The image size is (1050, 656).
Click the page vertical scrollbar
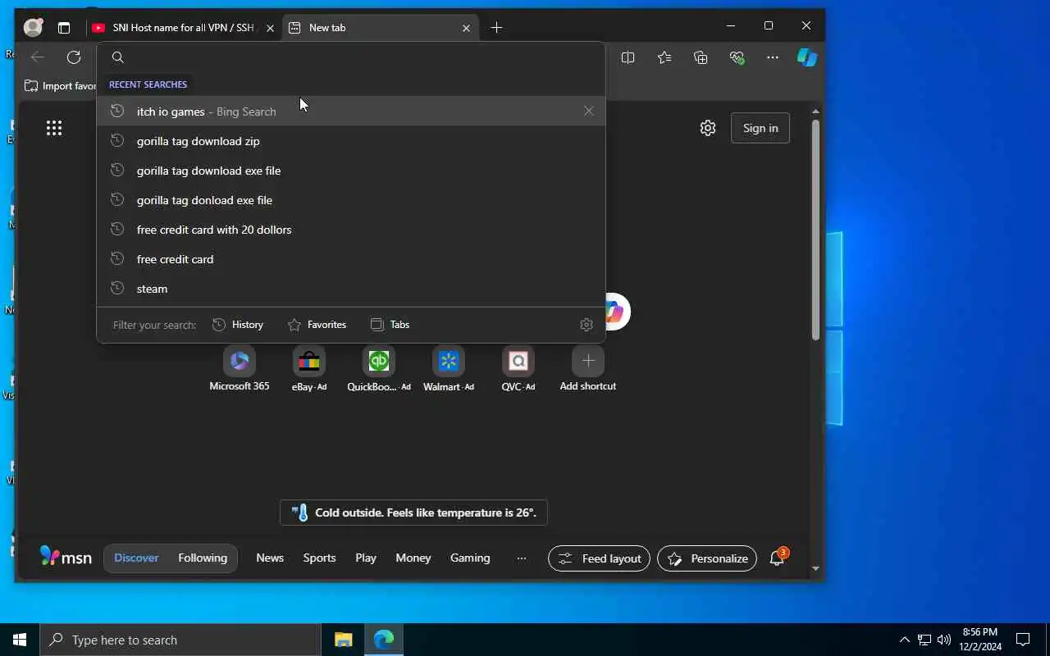point(815,230)
